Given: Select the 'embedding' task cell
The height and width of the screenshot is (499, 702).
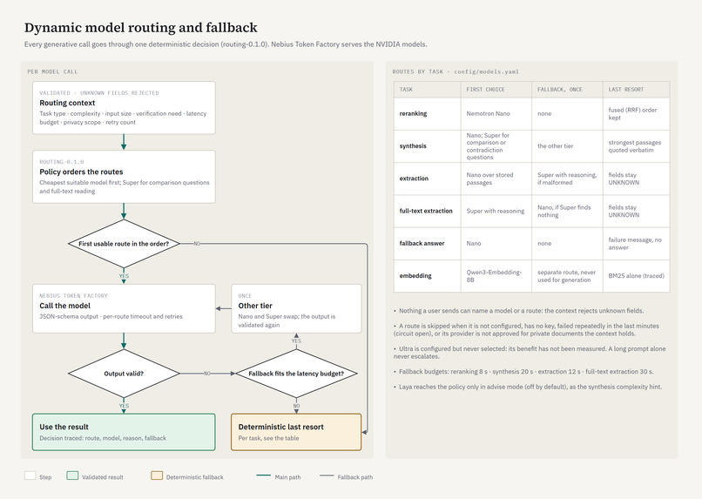Looking at the screenshot, I should tap(427, 276).
